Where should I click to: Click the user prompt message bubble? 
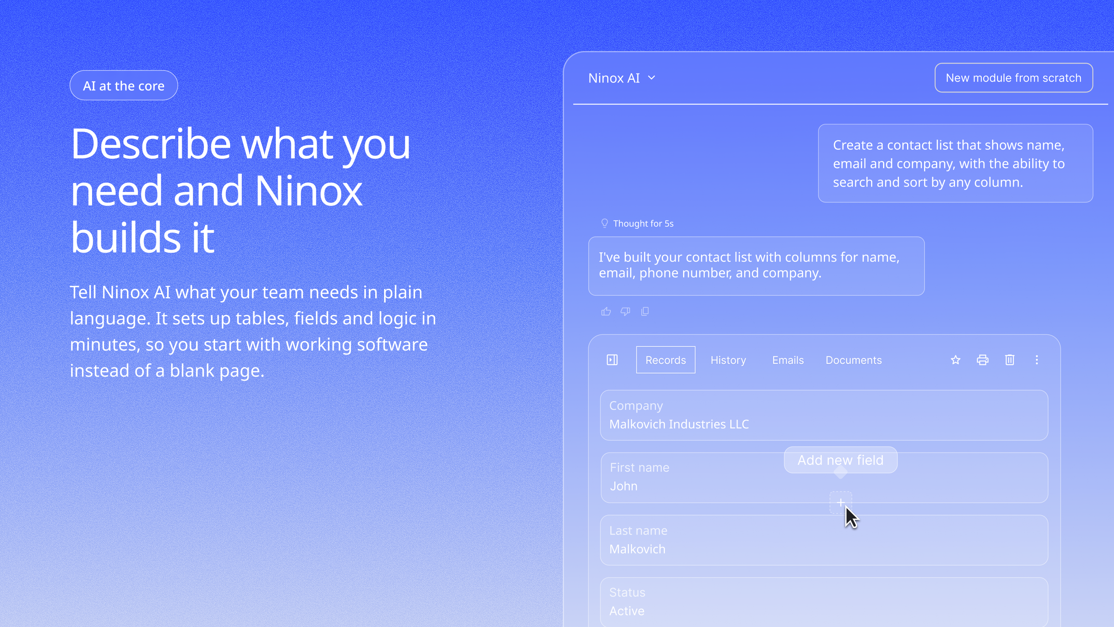point(955,163)
